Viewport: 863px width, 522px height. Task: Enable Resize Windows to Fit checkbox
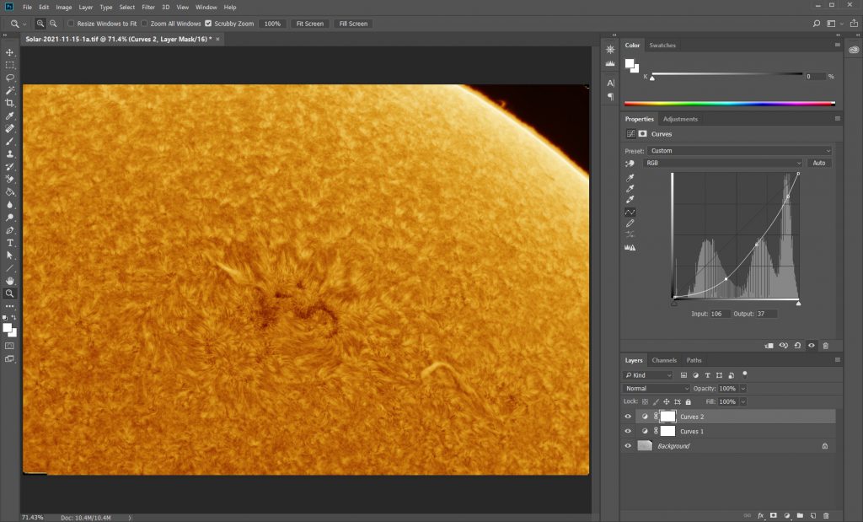pyautogui.click(x=71, y=24)
